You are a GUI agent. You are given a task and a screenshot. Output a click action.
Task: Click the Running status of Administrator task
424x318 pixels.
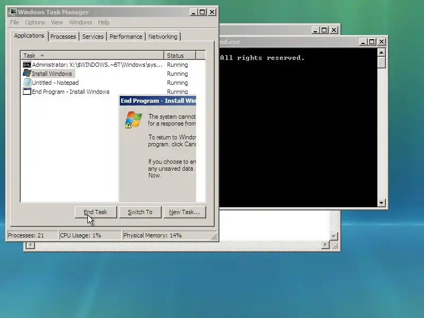coord(178,65)
